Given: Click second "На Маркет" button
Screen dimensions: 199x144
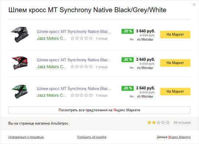Looking at the screenshot, I should coord(175,63).
